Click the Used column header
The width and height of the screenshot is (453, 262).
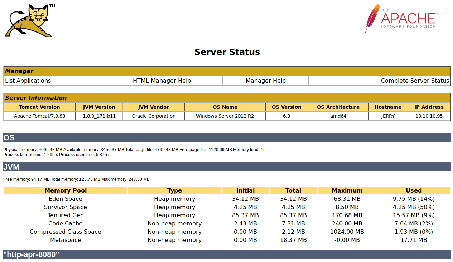tap(414, 190)
